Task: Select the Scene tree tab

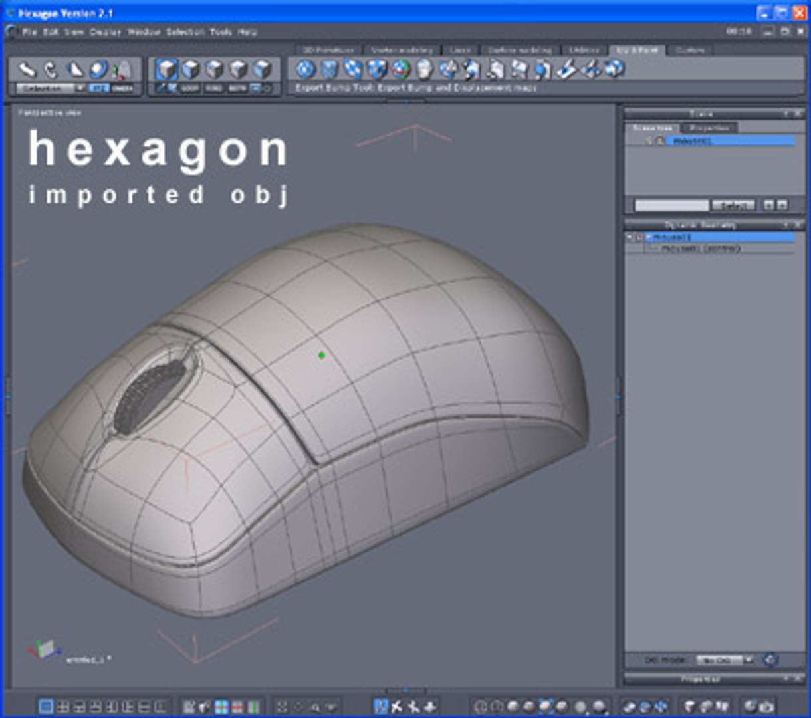Action: (x=653, y=128)
